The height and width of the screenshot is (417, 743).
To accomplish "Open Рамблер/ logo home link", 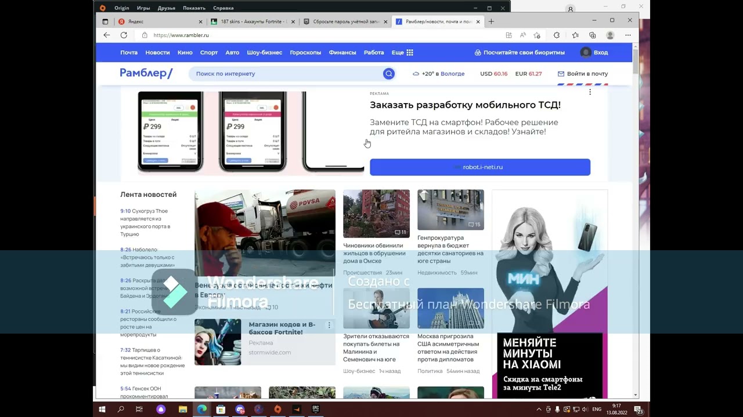I will (146, 73).
